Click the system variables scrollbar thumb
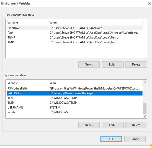Image resolution: width=152 pixels, height=148 pixels. (144, 108)
